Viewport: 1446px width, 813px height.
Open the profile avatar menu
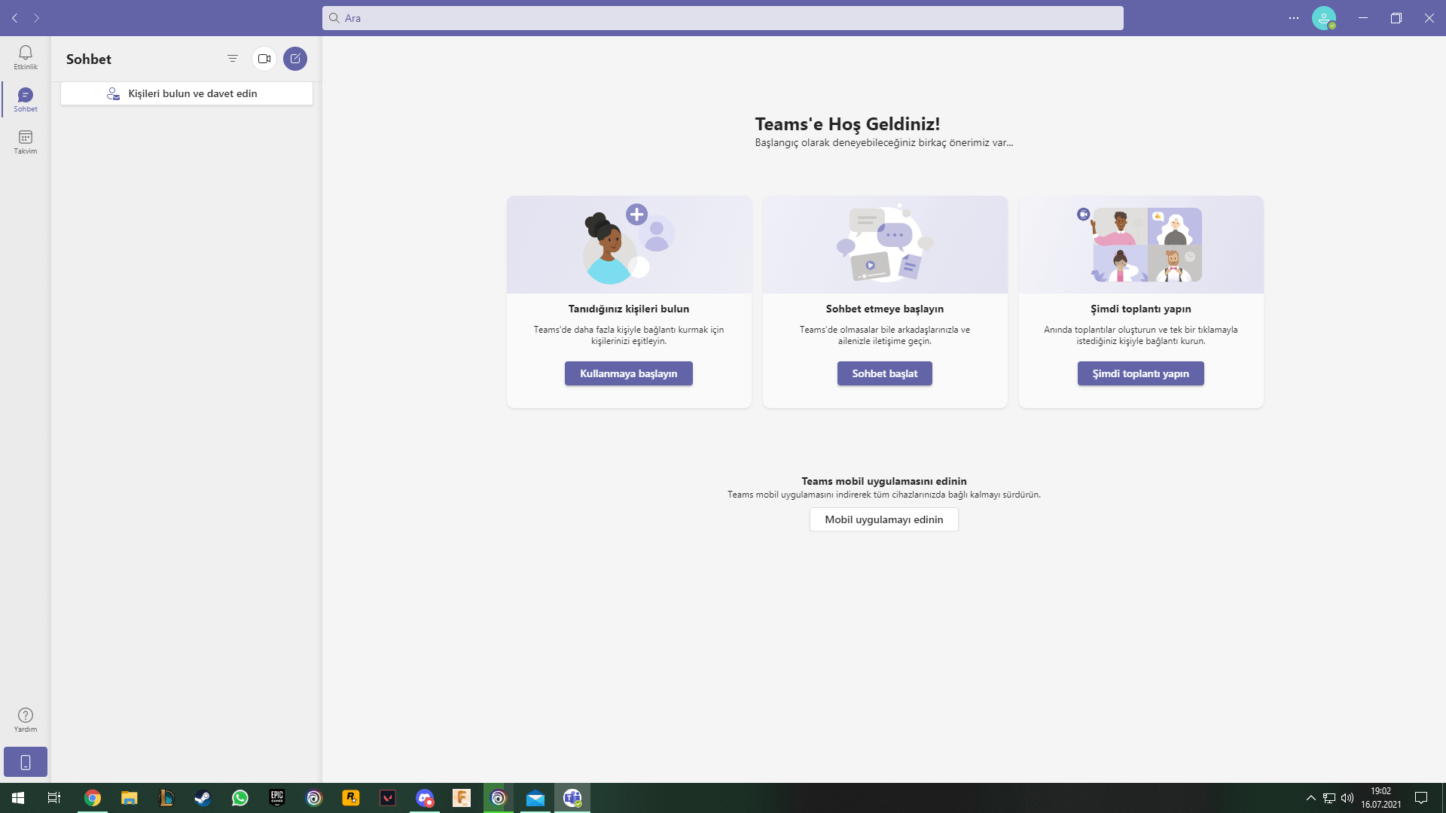(x=1323, y=18)
